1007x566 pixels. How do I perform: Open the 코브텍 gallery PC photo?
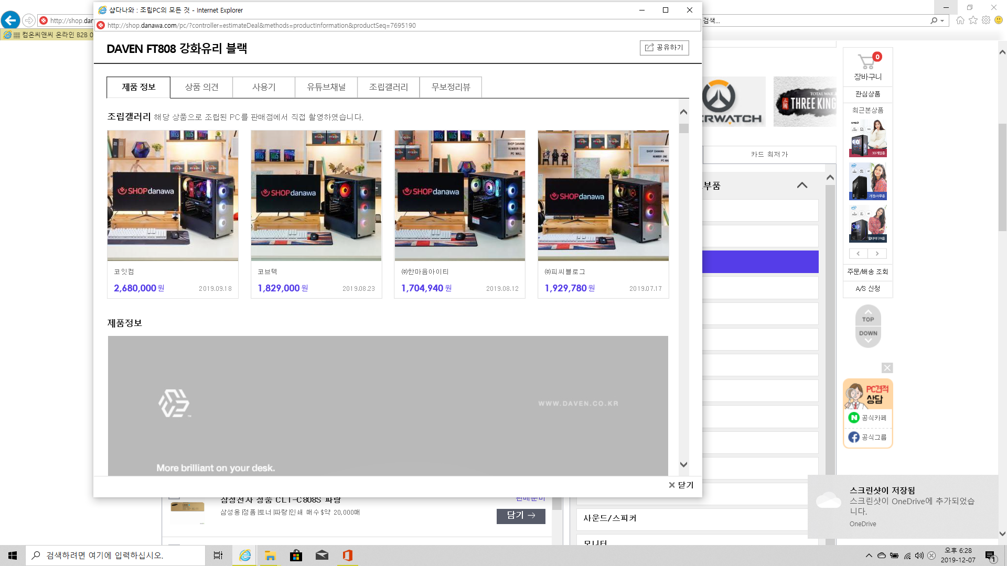316,195
